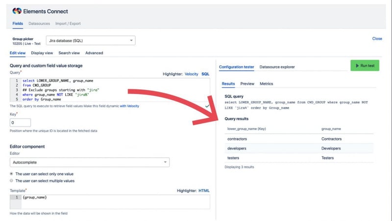Open the Import / Export tab
Screen dimensions: 392x221
(x=68, y=24)
